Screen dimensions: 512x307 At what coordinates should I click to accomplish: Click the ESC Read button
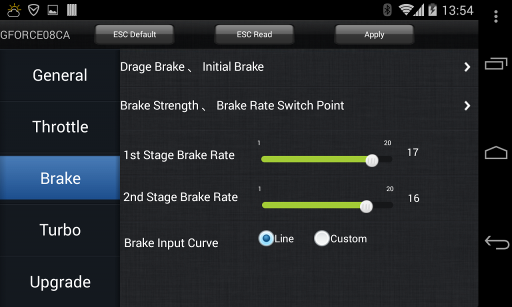254,34
